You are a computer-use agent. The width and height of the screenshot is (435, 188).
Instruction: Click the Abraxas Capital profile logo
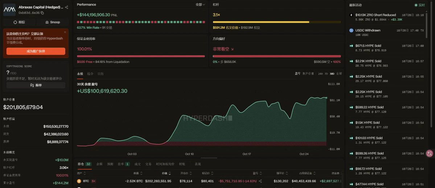pos(9,10)
